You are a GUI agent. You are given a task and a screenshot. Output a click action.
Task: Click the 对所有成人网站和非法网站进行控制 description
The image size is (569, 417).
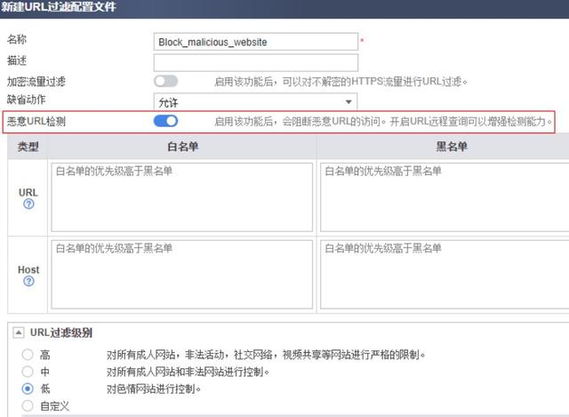(188, 372)
